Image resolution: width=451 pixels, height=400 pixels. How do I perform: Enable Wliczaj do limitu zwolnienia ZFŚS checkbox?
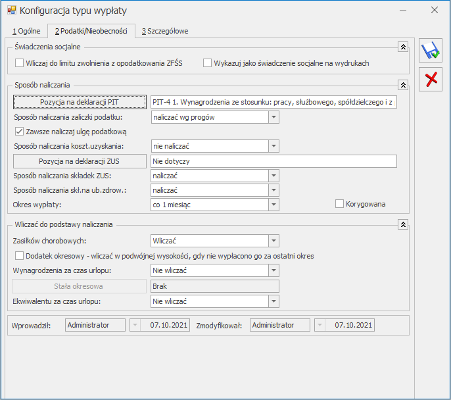click(19, 63)
